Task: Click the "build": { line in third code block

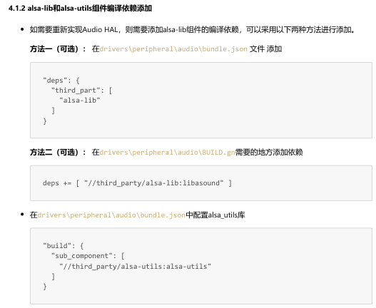Action: (x=63, y=246)
